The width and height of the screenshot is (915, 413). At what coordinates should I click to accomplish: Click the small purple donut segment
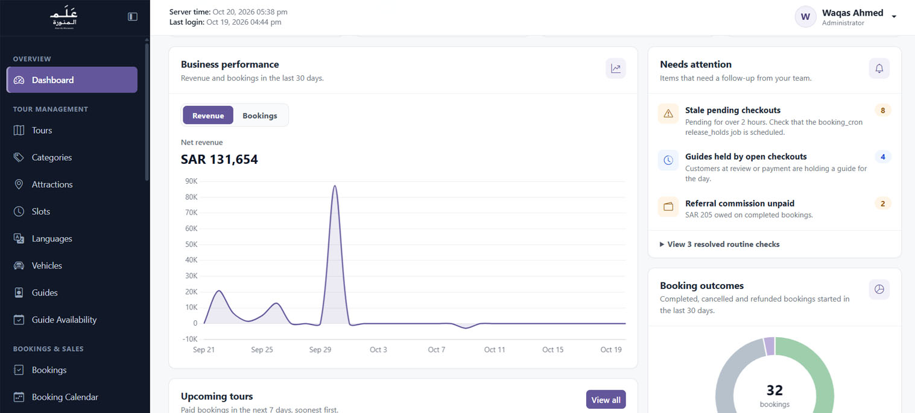click(x=769, y=346)
